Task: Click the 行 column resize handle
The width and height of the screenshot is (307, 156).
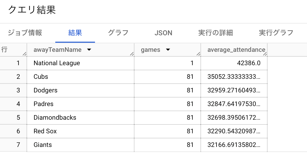Action: 24,54
